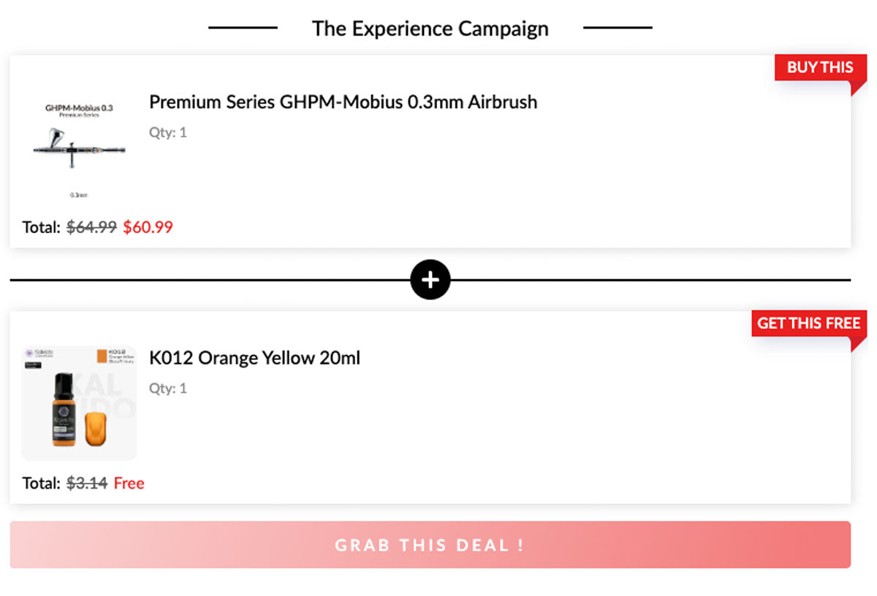Click the red $60.99 discounted price
The width and height of the screenshot is (877, 596).
(148, 227)
